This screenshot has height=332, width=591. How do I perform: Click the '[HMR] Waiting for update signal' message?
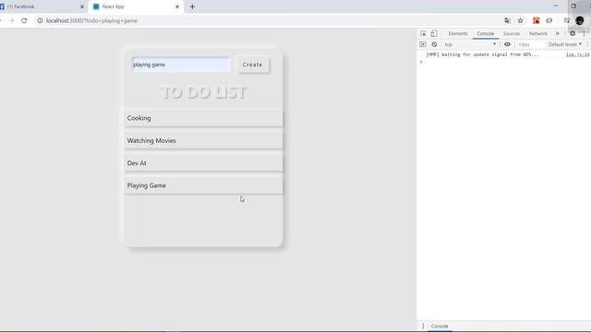point(482,54)
